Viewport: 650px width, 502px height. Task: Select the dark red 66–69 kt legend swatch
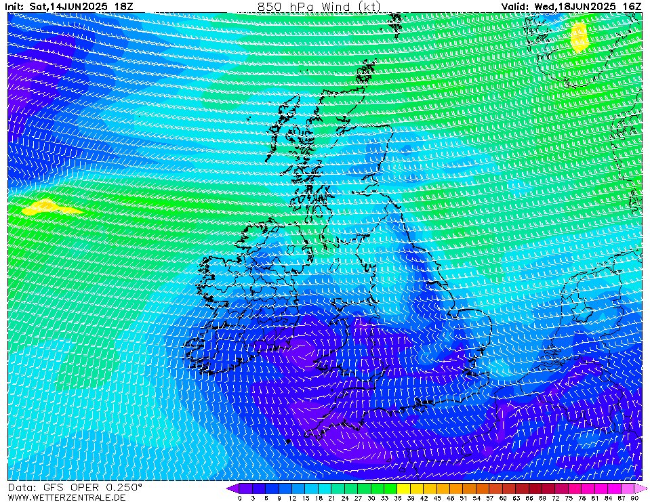(x=535, y=488)
